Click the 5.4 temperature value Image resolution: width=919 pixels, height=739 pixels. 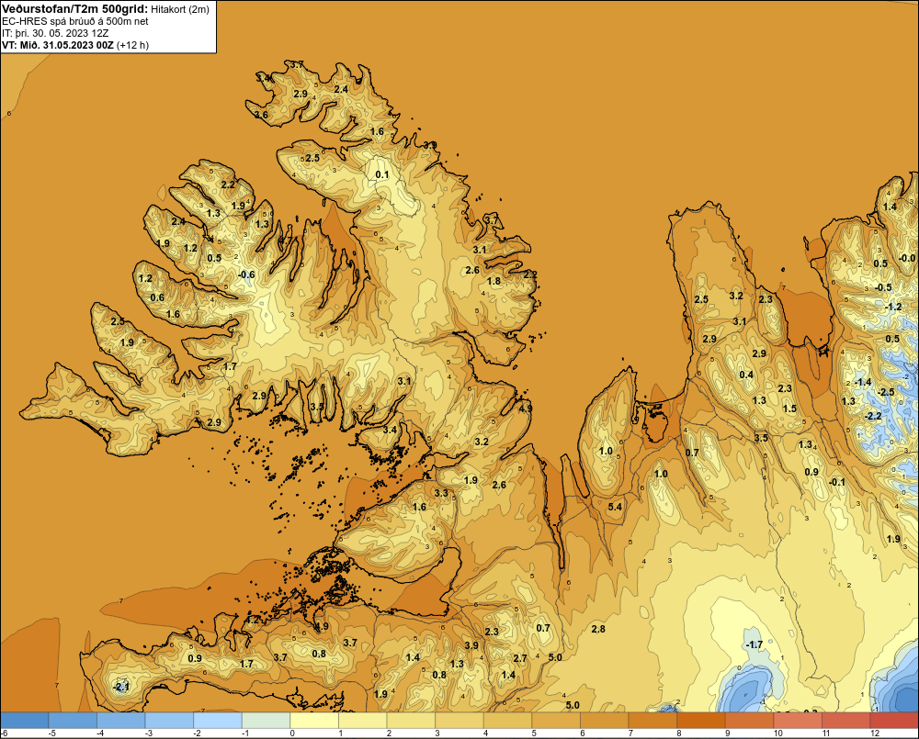616,507
